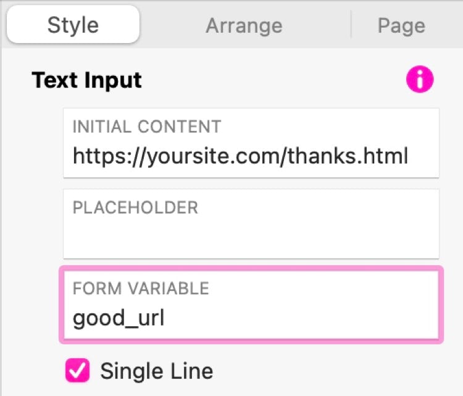Open the pink info icon beside Text Input

click(420, 79)
